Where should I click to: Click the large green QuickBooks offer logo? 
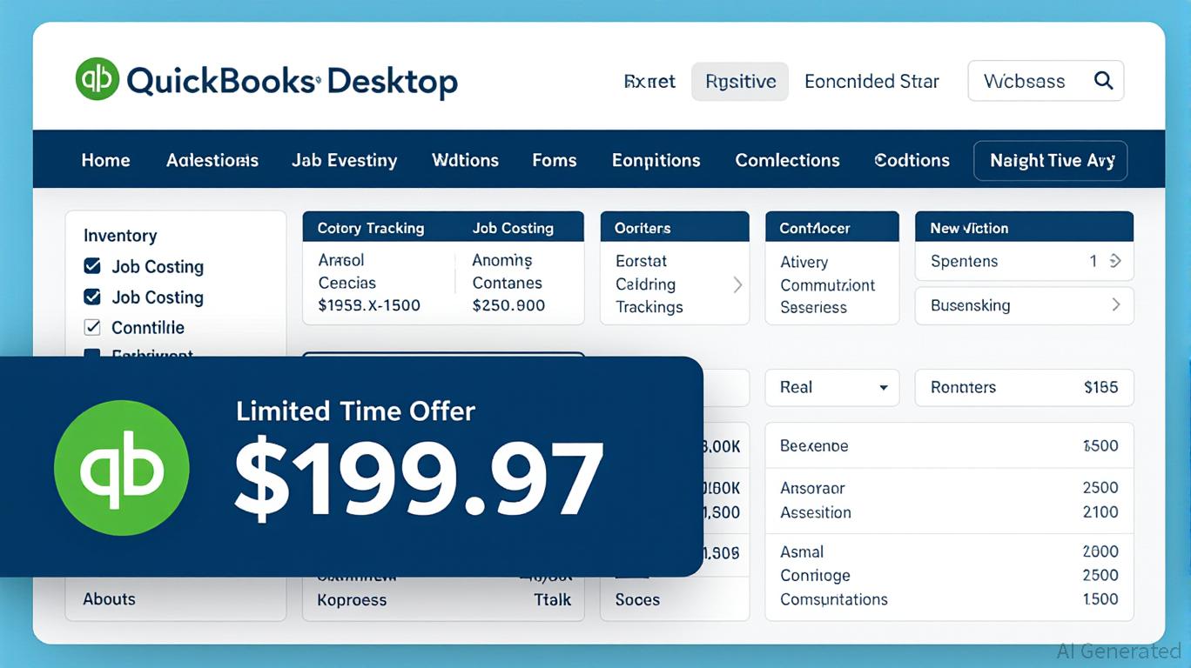(121, 468)
